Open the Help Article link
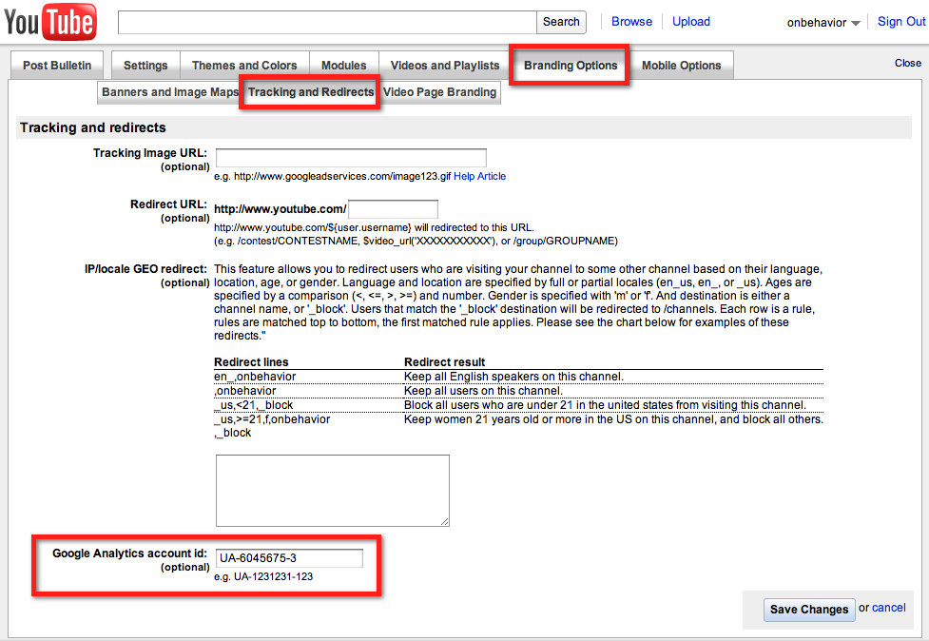Screen dimensions: 929x641 click(x=479, y=176)
